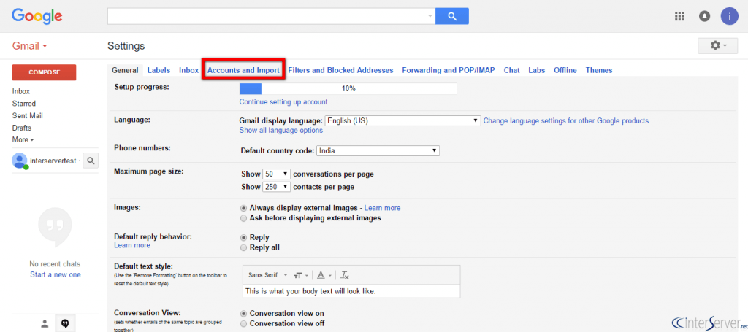
Task: Open the Google apps grid
Action: point(679,16)
